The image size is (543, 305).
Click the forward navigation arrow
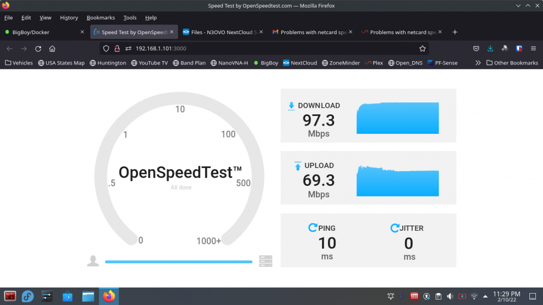(24, 49)
